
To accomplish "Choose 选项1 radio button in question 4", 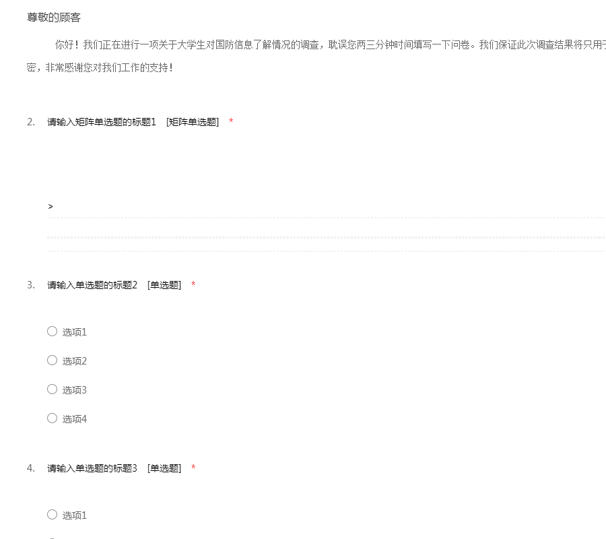I will tap(52, 514).
